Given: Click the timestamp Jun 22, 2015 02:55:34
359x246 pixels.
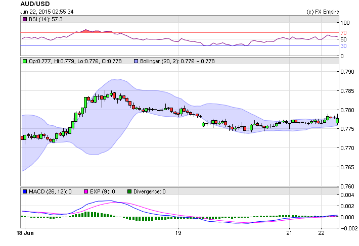Looking at the screenshot, I should click(47, 12).
